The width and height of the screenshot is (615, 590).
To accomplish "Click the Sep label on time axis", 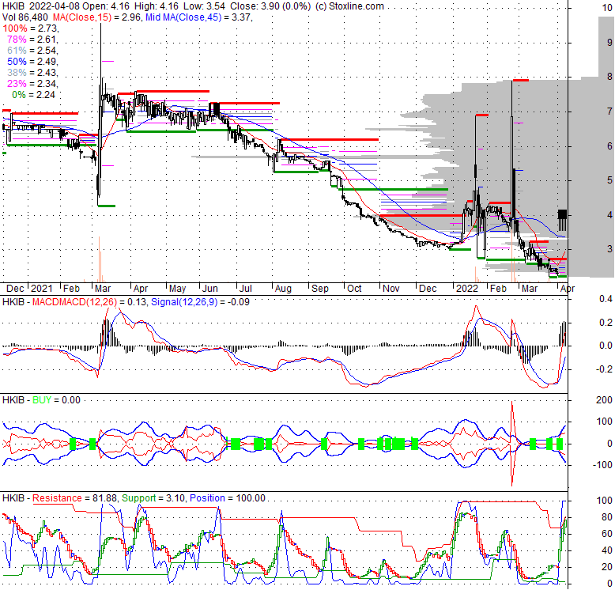I will [319, 289].
